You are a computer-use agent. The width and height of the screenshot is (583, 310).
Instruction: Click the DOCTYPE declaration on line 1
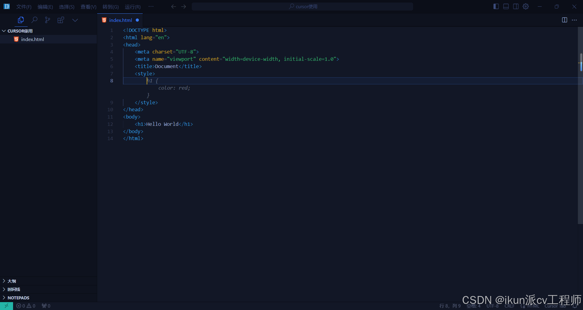pos(145,30)
